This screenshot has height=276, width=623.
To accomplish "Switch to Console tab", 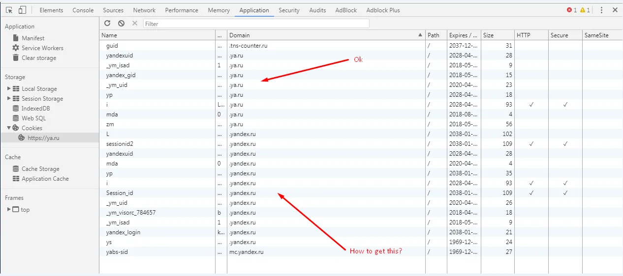I will [83, 10].
